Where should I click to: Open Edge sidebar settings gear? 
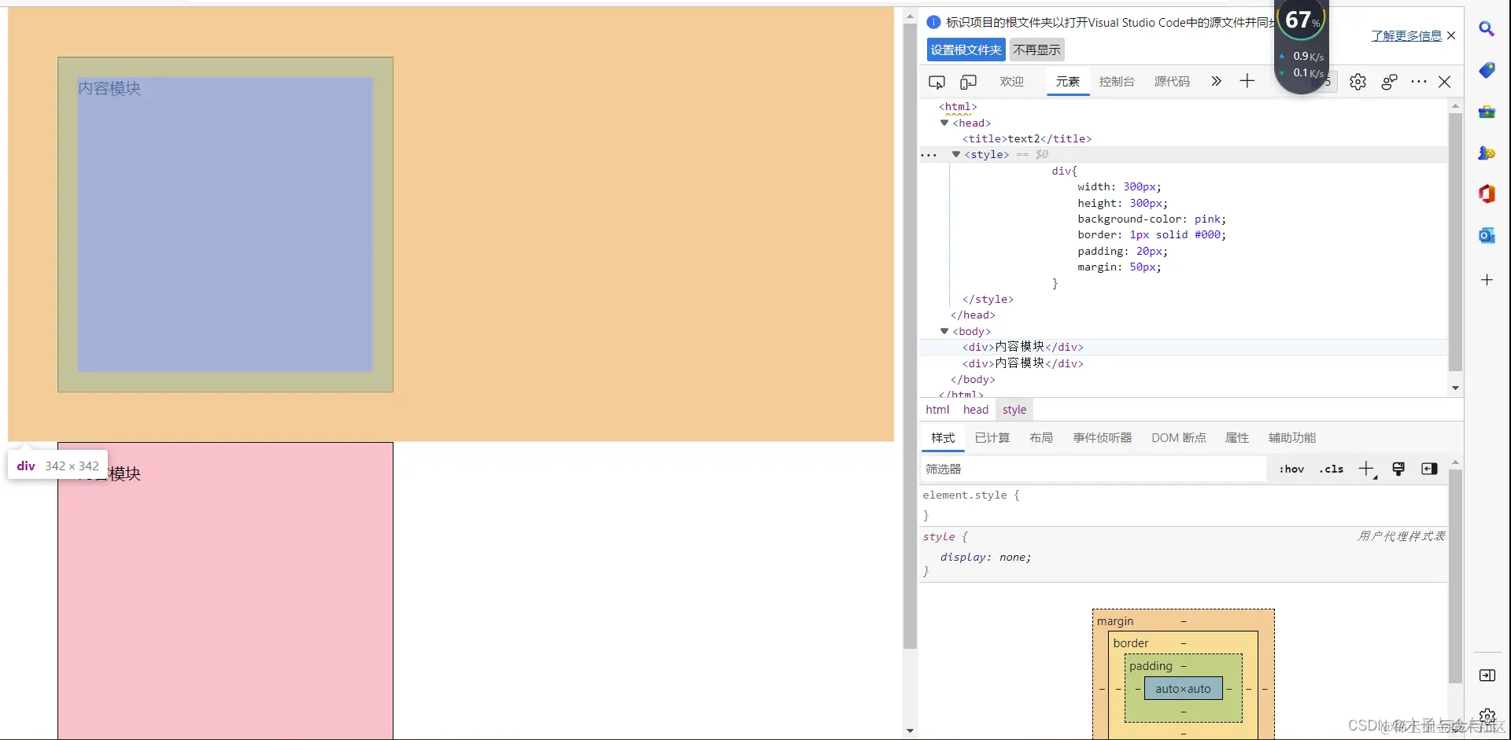(1487, 715)
